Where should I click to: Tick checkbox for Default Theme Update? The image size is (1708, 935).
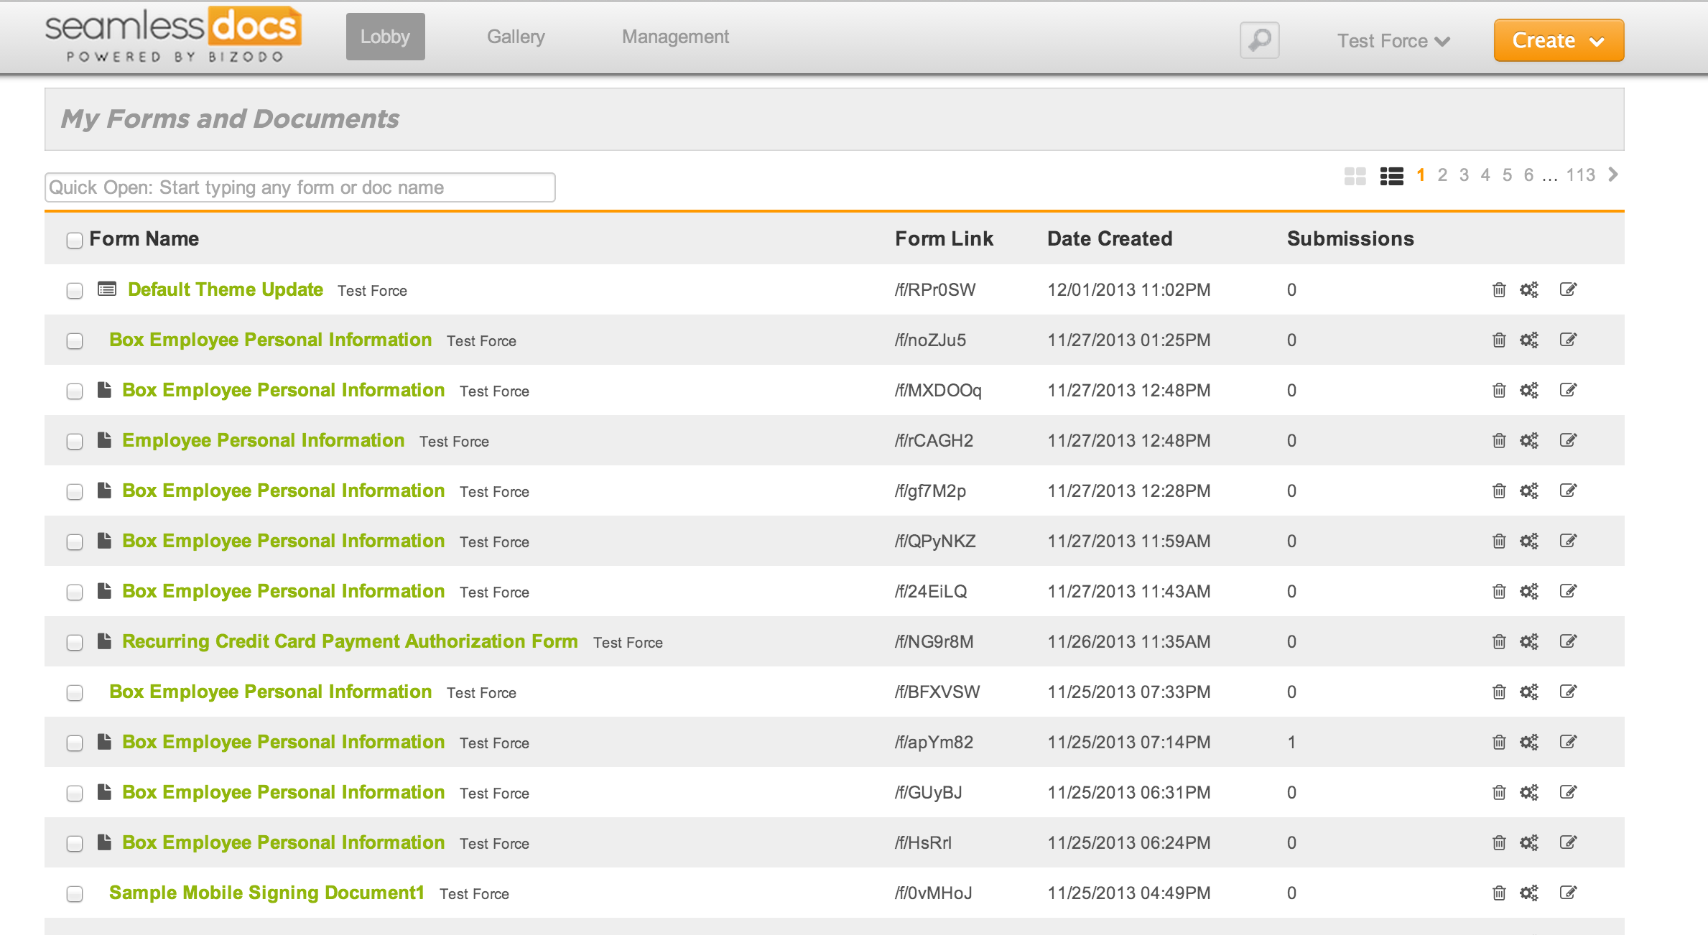tap(75, 291)
